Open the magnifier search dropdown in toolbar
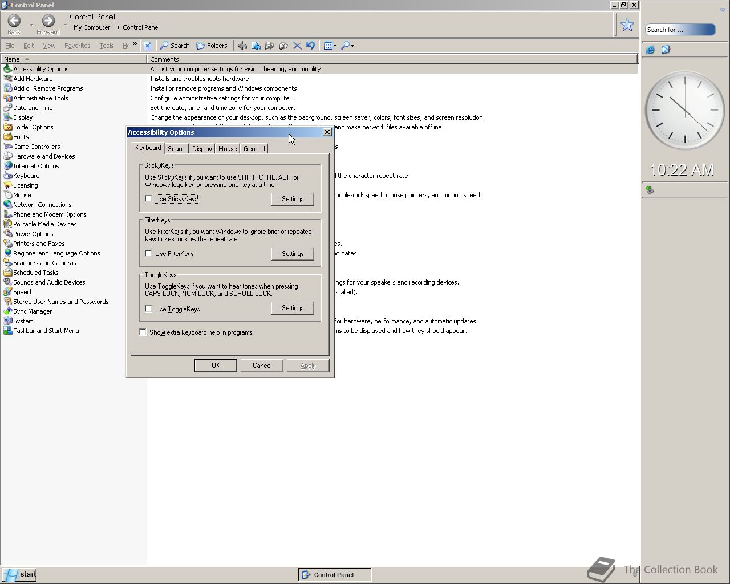 tap(347, 46)
